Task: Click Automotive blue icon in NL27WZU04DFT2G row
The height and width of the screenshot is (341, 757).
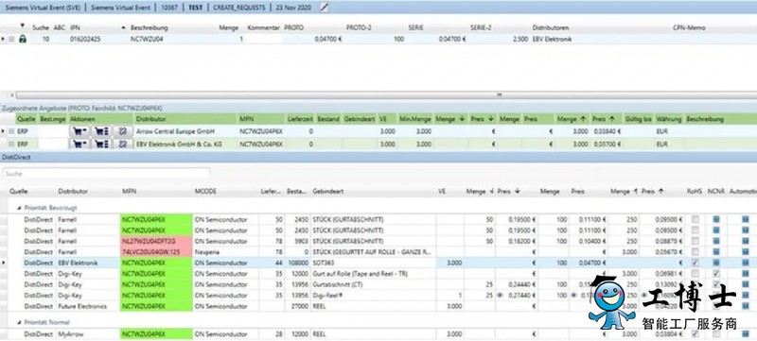Action: point(746,241)
